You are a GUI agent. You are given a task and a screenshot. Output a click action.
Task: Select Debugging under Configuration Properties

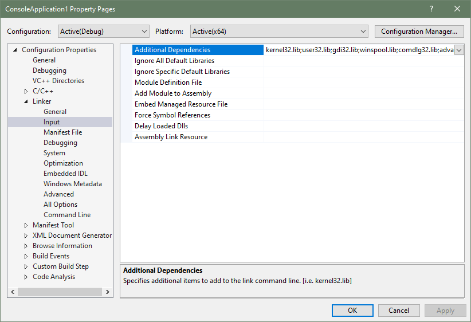point(49,70)
